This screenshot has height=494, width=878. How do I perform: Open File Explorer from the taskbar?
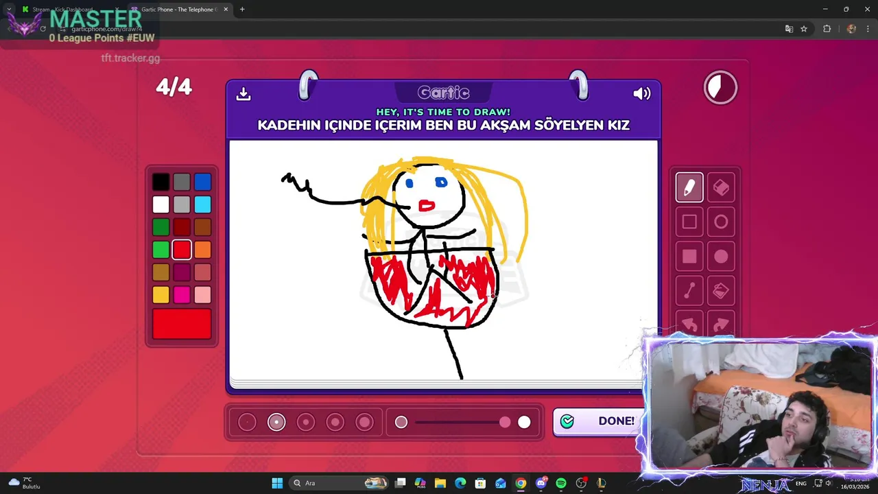click(440, 483)
